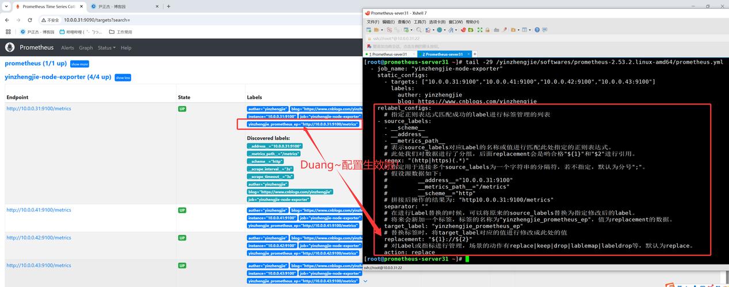Image resolution: width=729 pixels, height=287 pixels.
Task: Open the 尹正杰 - 博客园 bookmark
Action: coord(37,32)
